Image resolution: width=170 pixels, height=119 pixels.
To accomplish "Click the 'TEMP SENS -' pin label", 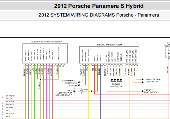I will pyautogui.click(x=50, y=54).
